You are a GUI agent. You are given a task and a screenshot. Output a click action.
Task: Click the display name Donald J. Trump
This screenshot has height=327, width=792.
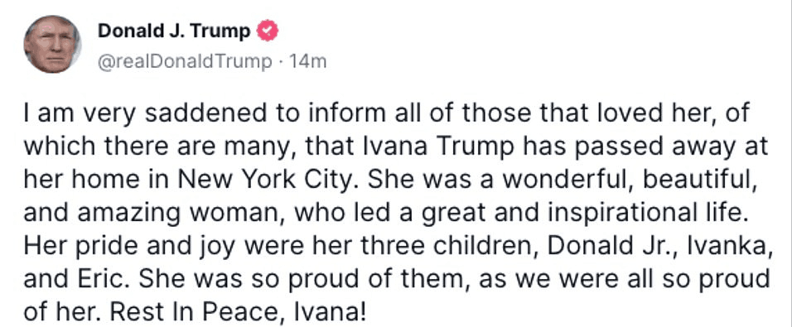[x=174, y=31]
